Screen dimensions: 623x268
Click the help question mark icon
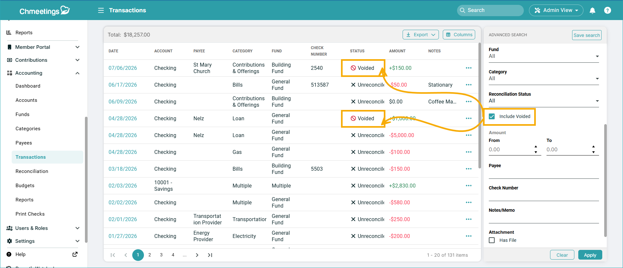pyautogui.click(x=607, y=10)
